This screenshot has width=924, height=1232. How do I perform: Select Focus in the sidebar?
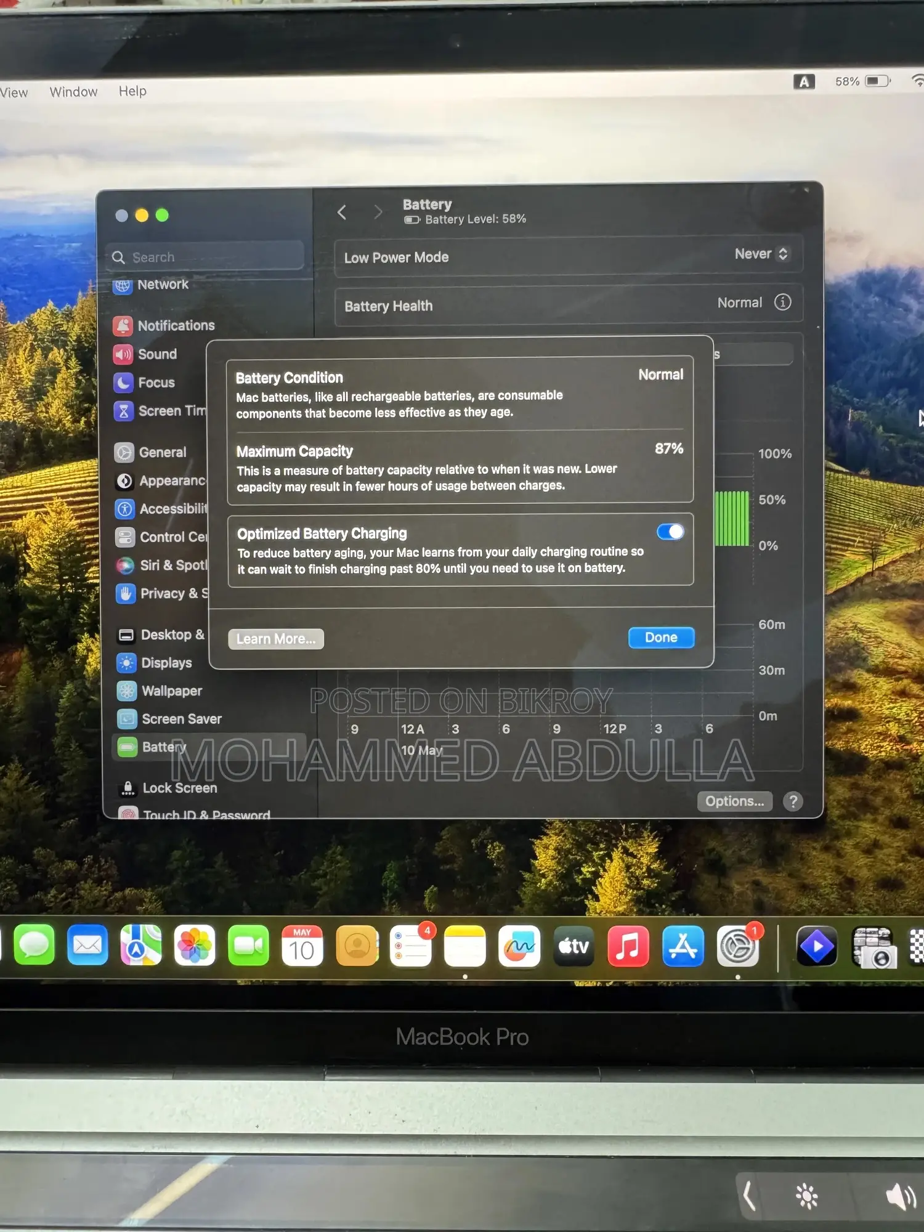(x=145, y=383)
